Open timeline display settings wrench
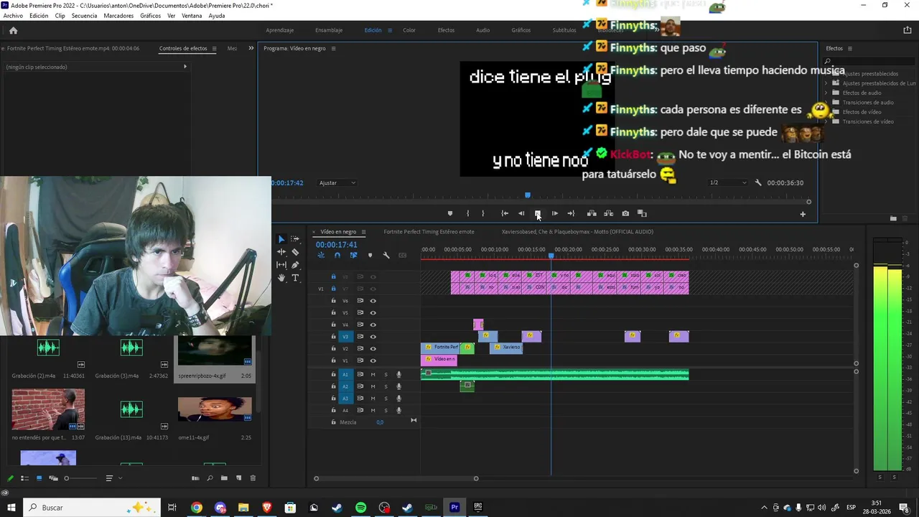The height and width of the screenshot is (517, 919). pyautogui.click(x=386, y=255)
